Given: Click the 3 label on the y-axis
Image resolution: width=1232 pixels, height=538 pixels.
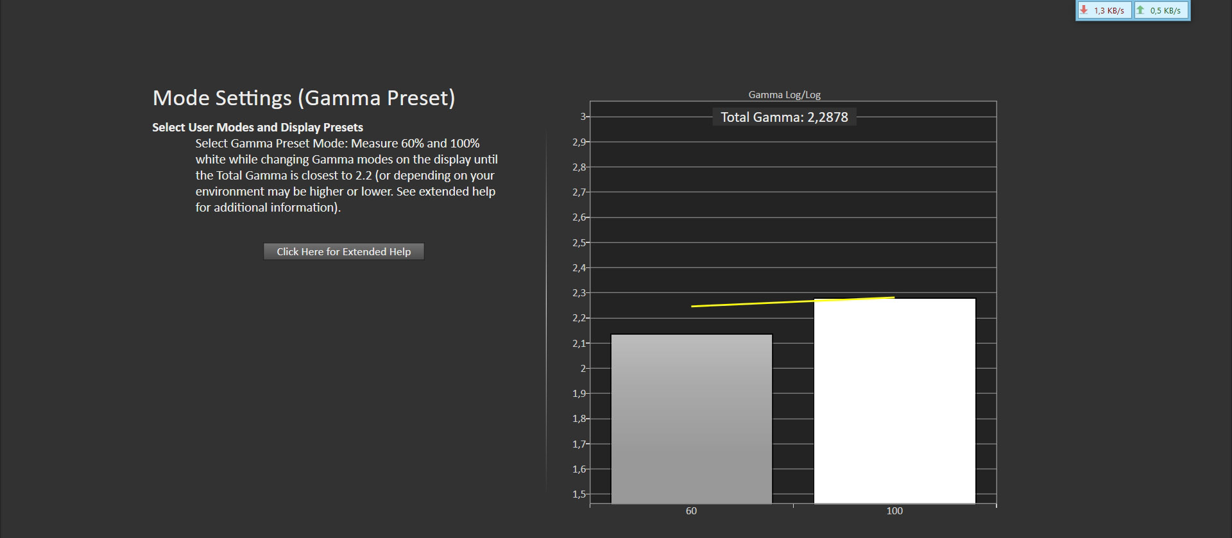Looking at the screenshot, I should tap(583, 117).
